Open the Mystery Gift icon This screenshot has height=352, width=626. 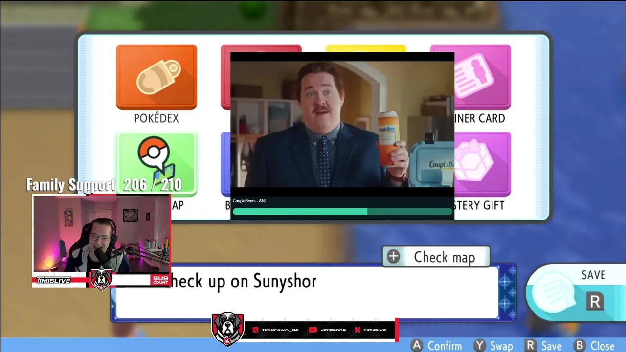(x=483, y=164)
